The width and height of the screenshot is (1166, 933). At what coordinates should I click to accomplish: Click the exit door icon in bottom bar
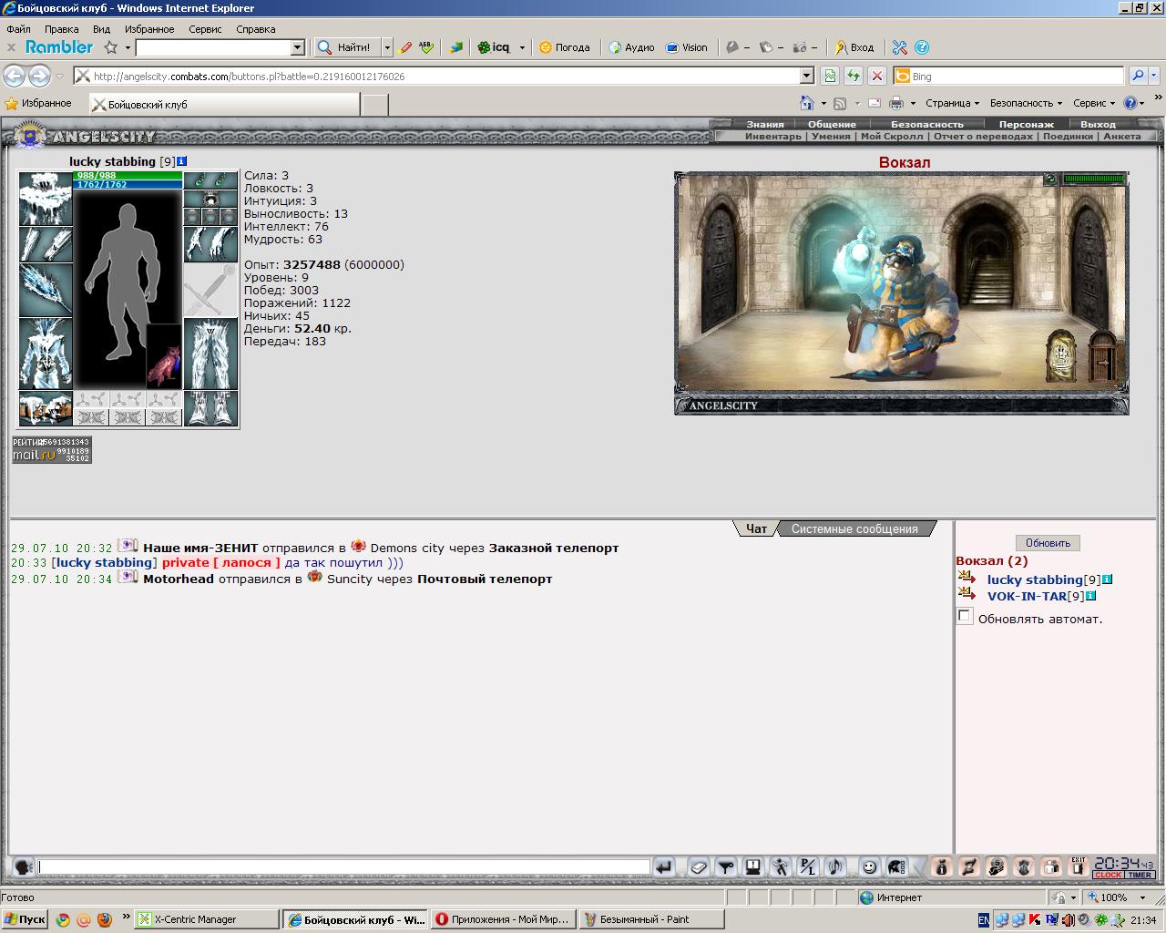pos(1079,866)
